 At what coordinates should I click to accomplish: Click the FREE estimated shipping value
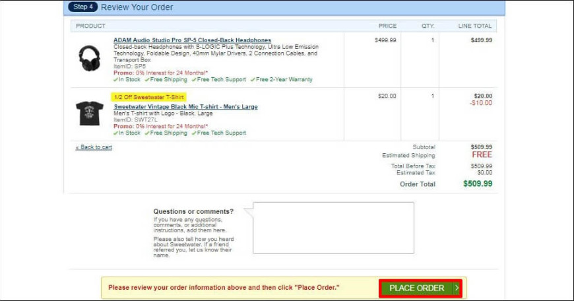[482, 155]
